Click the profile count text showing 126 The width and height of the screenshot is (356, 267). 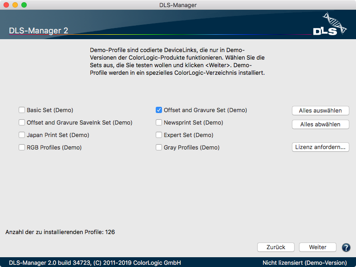(x=60, y=232)
